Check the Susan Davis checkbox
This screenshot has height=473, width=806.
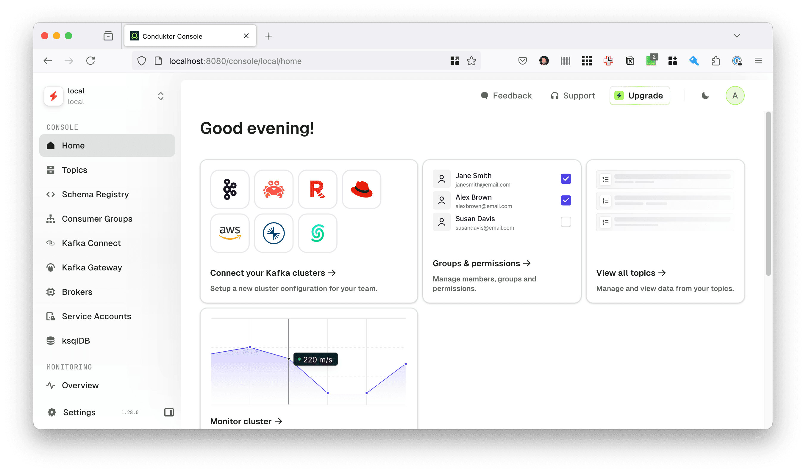coord(566,222)
